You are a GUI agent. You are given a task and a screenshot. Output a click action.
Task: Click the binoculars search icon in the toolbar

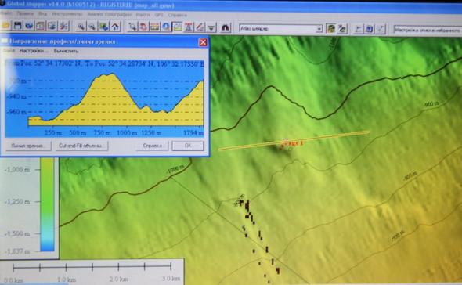pyautogui.click(x=225, y=27)
